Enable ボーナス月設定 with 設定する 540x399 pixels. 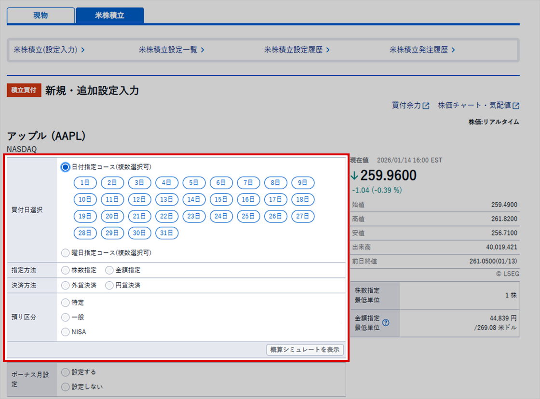pos(65,372)
